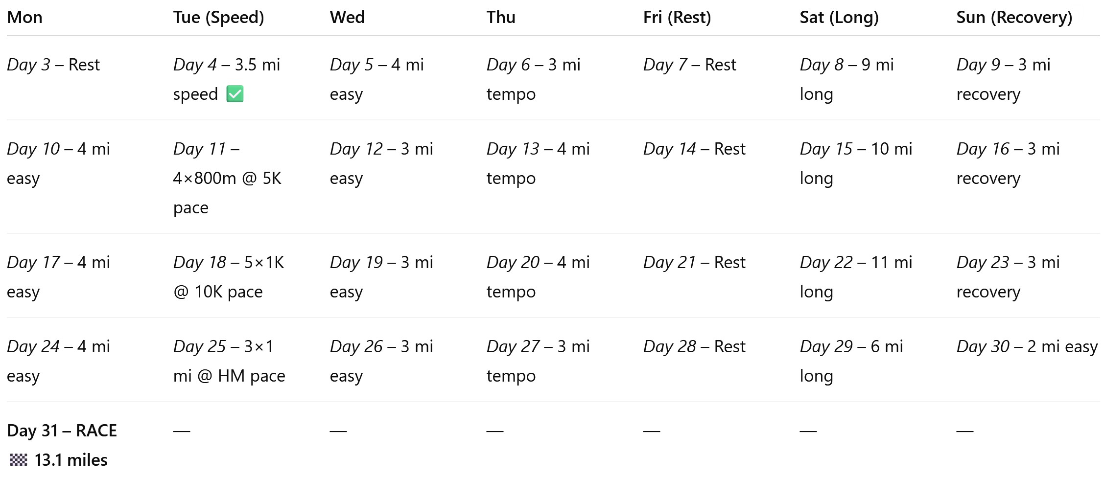Click the Sat (Long) column header
This screenshot has height=477, width=1104.
839,18
